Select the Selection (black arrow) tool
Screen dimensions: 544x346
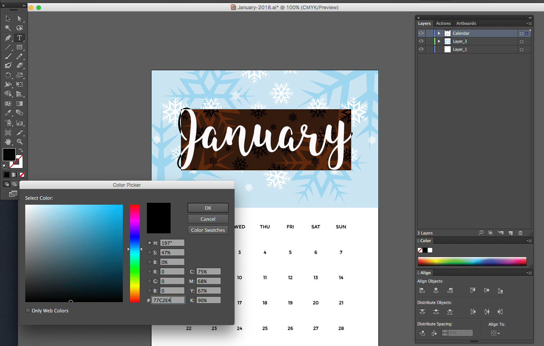8,18
